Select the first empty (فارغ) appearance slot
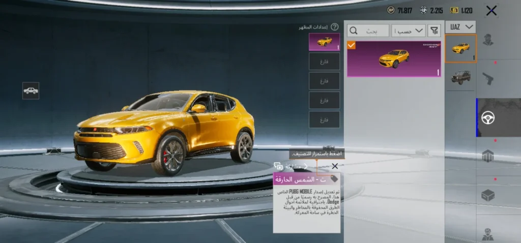Image resolution: width=521 pixels, height=243 pixels. [324, 62]
